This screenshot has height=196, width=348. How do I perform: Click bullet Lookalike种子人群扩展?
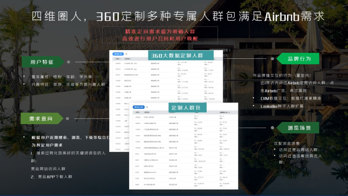[x=282, y=106]
